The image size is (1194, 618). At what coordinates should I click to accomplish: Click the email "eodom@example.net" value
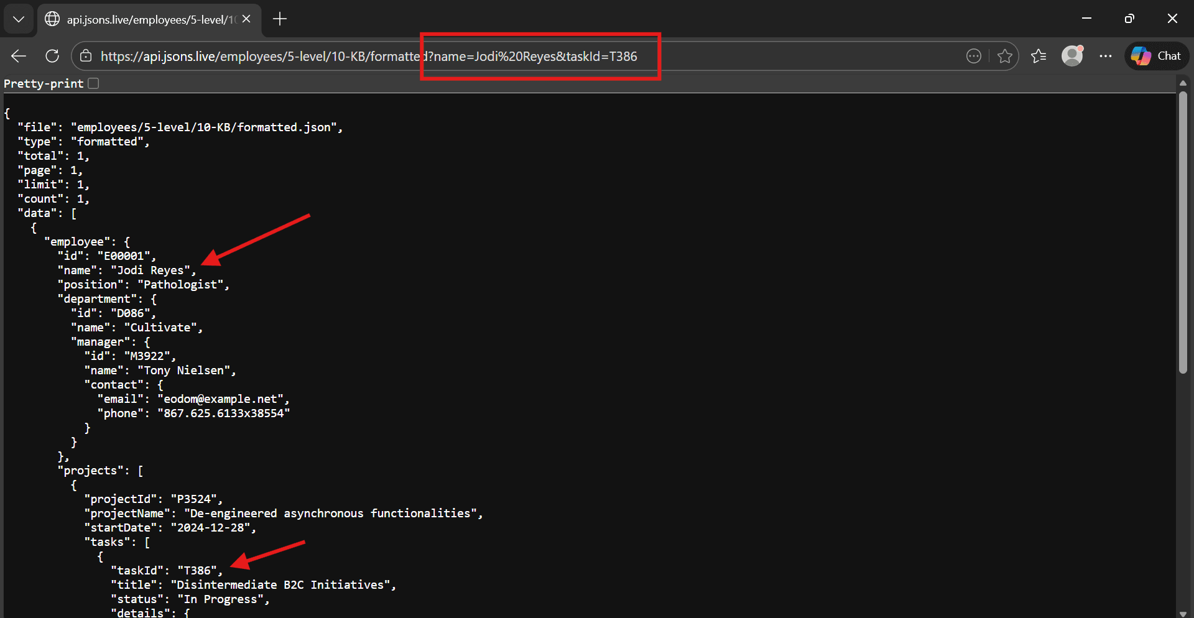[x=221, y=399]
